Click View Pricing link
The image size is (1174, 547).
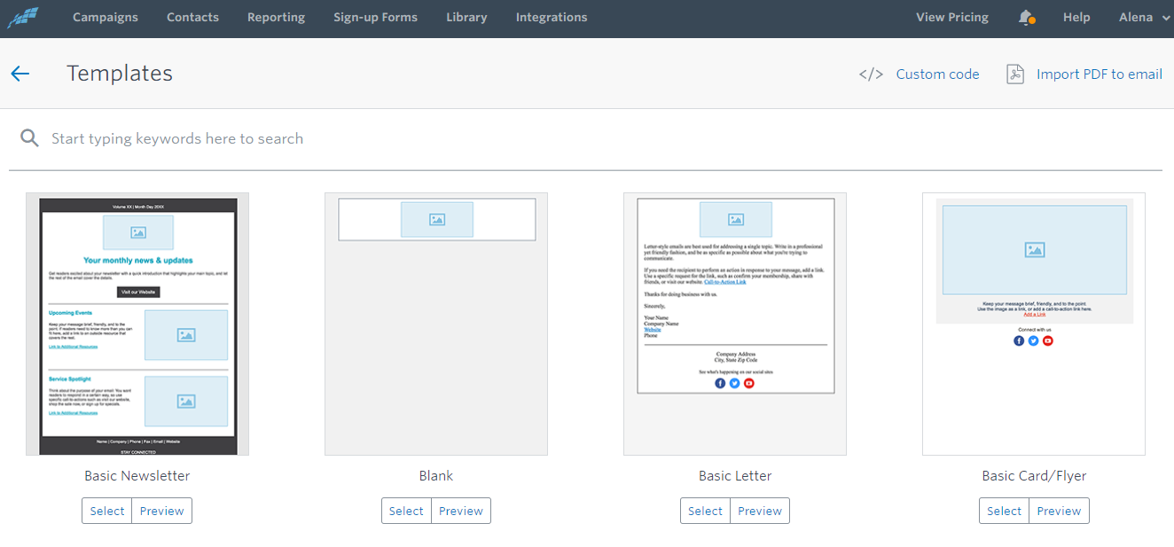(x=951, y=18)
